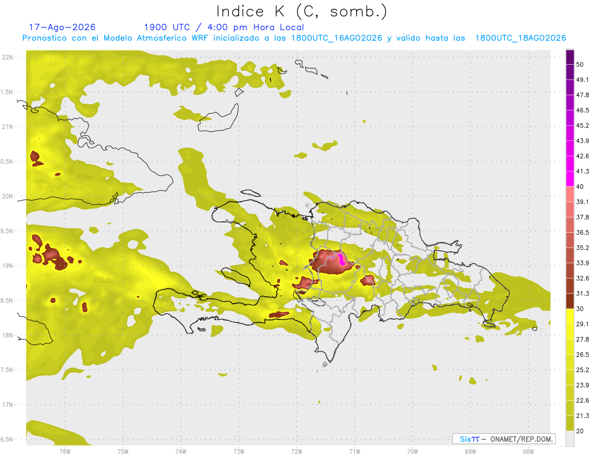Click the color scale value "27.8"
This screenshot has width=593, height=458.
[x=582, y=339]
